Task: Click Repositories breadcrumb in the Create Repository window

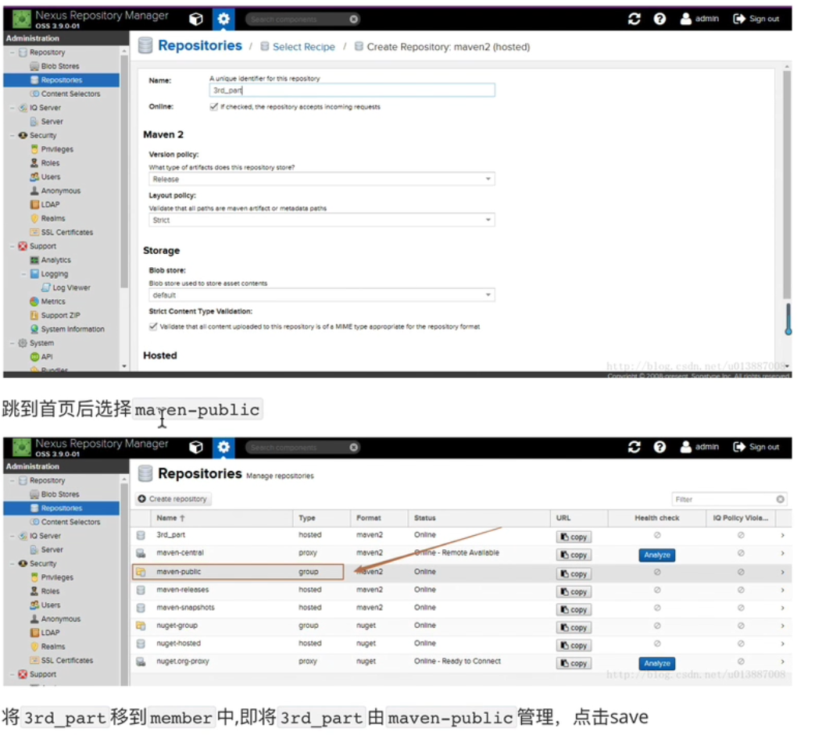Action: pos(199,46)
